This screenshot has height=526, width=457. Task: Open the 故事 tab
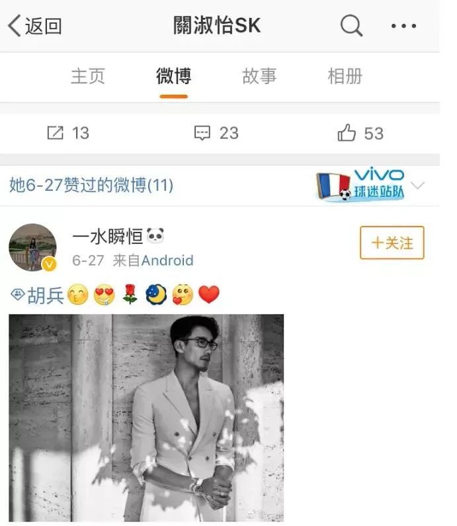point(259,76)
